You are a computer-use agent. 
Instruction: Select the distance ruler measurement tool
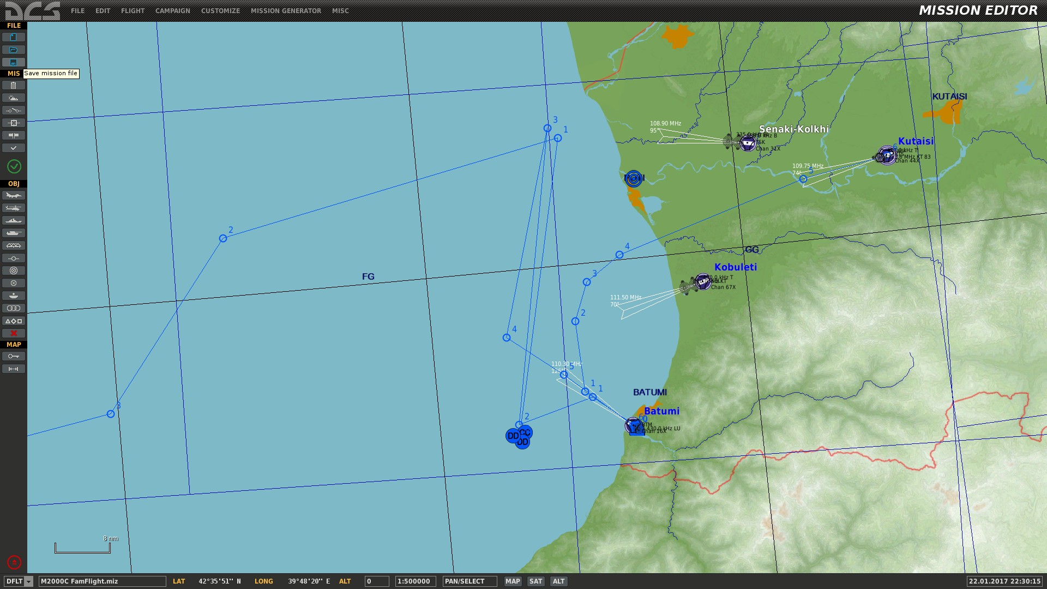(14, 369)
